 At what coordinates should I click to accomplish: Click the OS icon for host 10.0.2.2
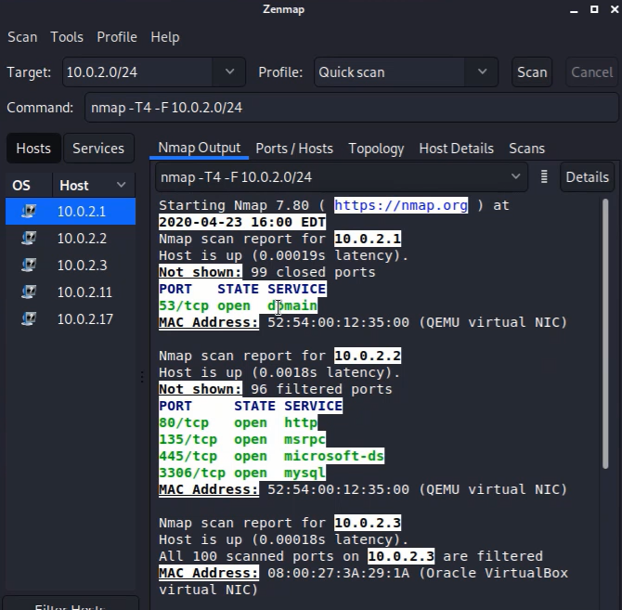click(x=29, y=238)
